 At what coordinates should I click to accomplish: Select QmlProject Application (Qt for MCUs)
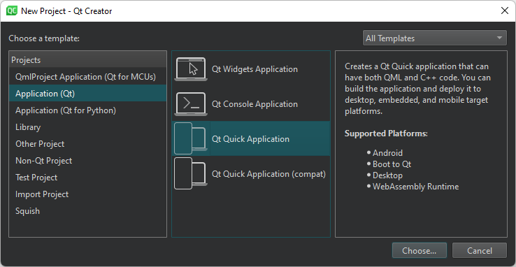point(87,77)
